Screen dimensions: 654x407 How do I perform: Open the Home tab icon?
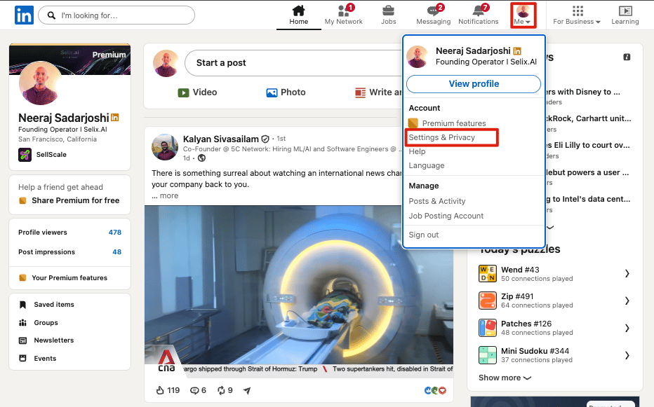click(x=298, y=11)
